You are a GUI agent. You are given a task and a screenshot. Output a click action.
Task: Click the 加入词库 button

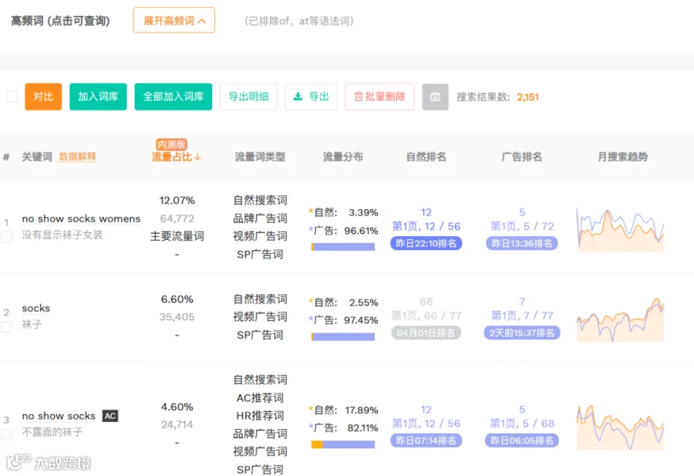[98, 96]
